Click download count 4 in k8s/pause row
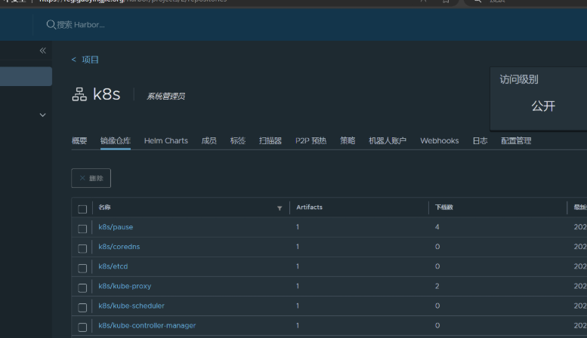The height and width of the screenshot is (338, 587). [437, 227]
